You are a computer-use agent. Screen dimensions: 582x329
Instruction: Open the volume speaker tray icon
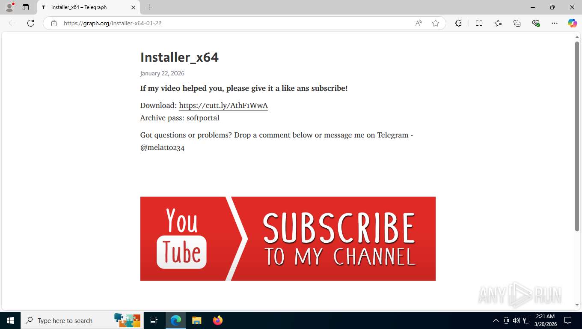516,320
